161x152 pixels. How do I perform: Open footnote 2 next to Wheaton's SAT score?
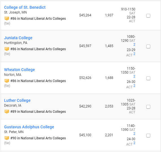point(134,76)
